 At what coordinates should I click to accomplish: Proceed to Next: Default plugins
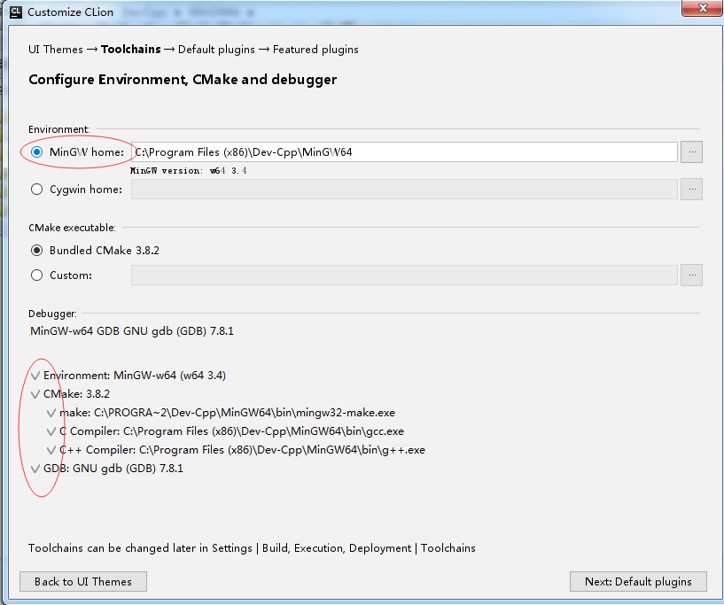pos(638,581)
